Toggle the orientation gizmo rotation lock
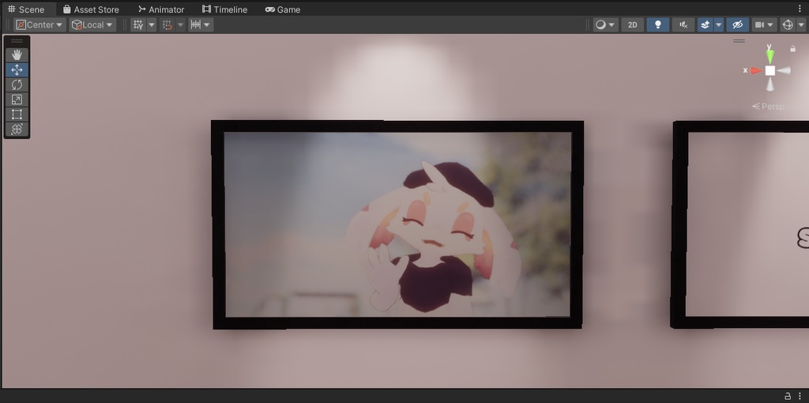Viewport: 809px width, 403px height. coord(793,48)
